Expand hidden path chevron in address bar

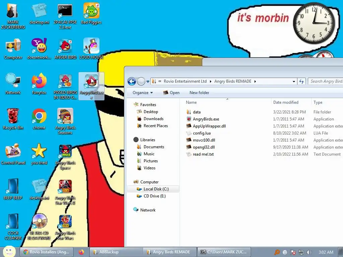[x=160, y=81]
